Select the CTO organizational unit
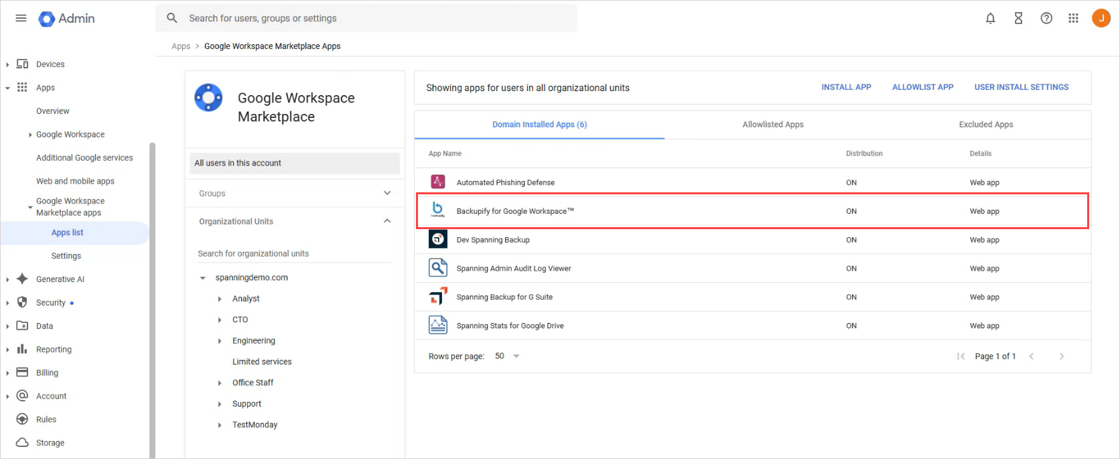The image size is (1120, 459). point(240,320)
